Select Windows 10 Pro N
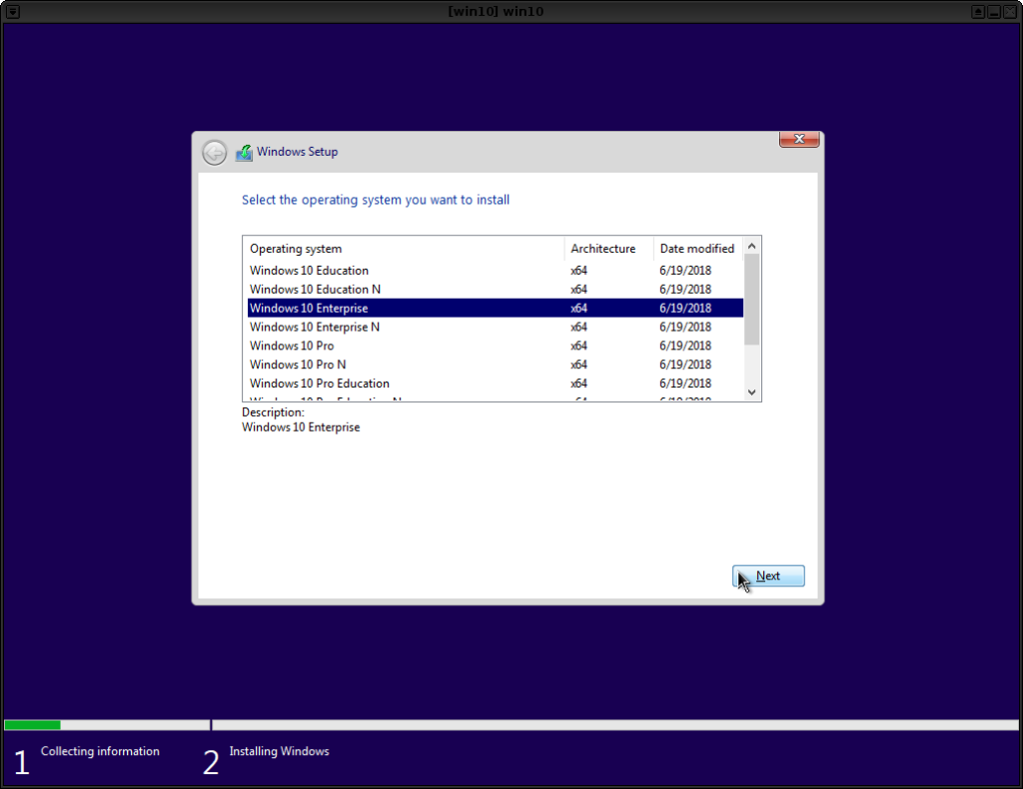 [496, 365]
